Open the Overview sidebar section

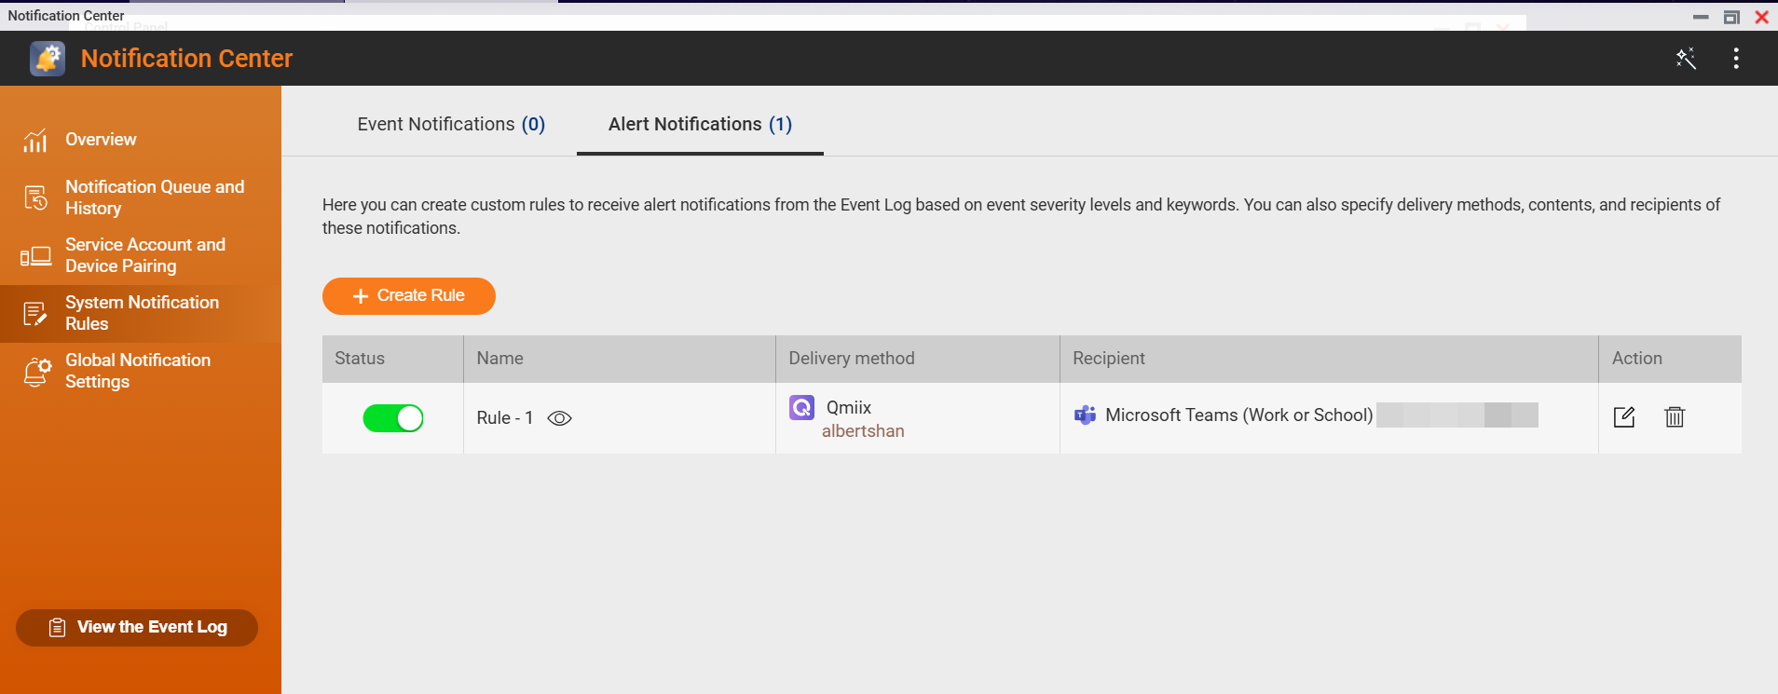[101, 140]
